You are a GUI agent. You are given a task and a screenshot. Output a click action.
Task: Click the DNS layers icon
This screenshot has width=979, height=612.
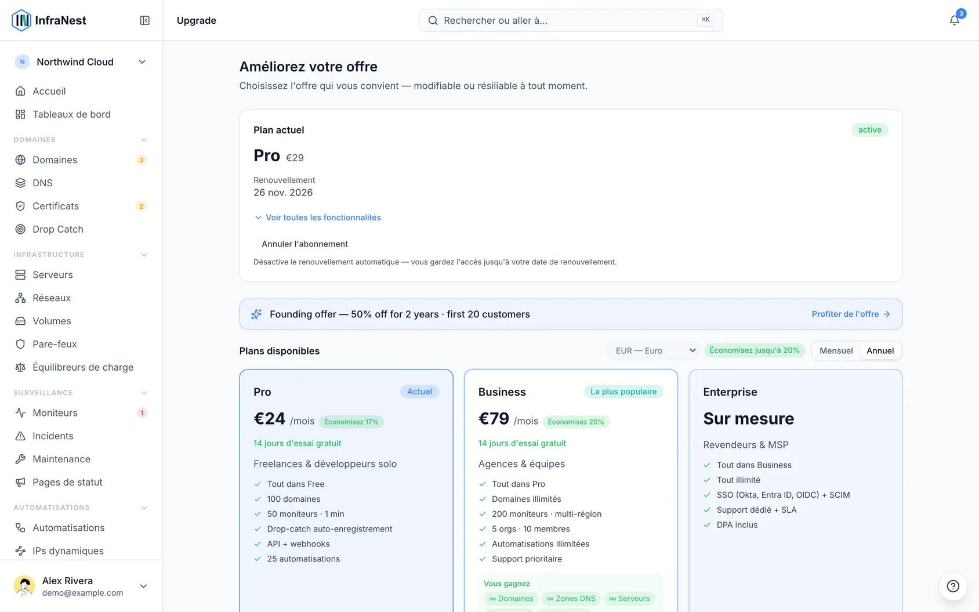click(20, 183)
